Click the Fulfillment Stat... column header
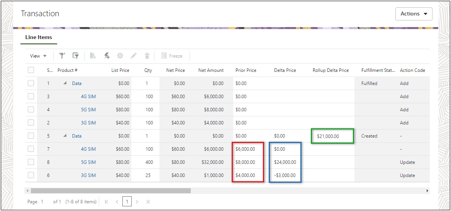 tap(378, 70)
